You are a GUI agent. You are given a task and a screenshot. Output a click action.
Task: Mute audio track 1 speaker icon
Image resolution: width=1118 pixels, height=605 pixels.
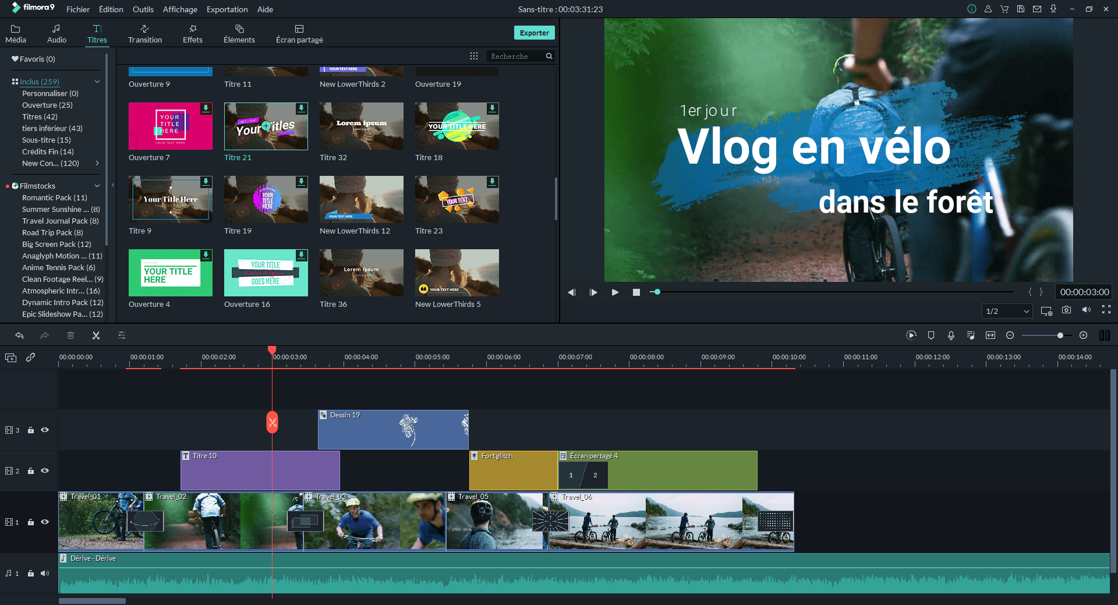pos(45,573)
